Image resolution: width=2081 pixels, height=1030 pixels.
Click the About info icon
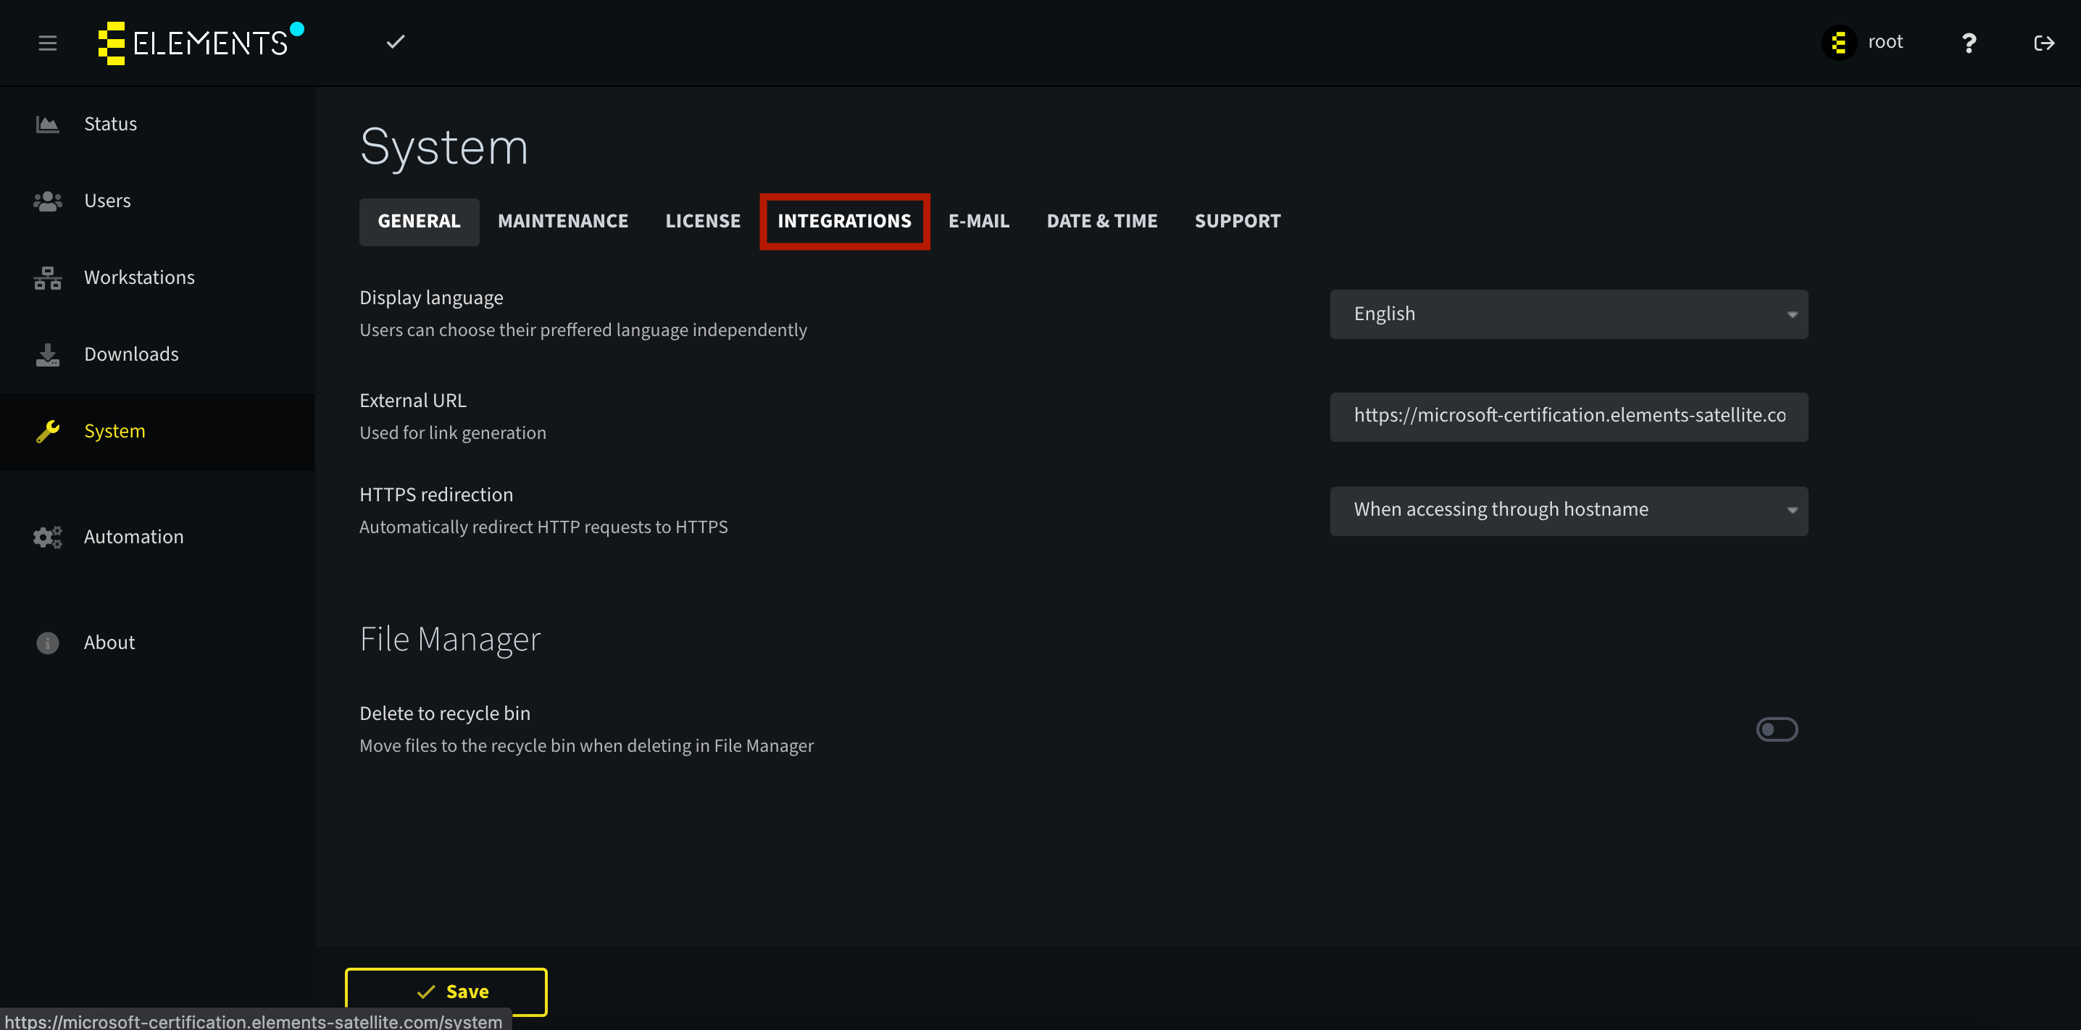(x=48, y=643)
